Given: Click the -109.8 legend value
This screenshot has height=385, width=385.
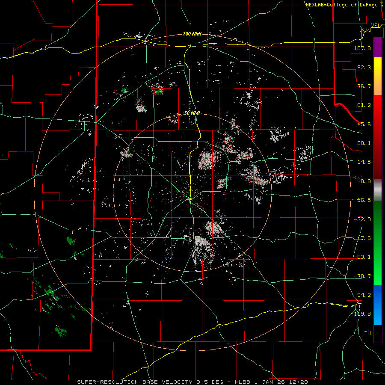Looking at the screenshot, I should pos(361,314).
